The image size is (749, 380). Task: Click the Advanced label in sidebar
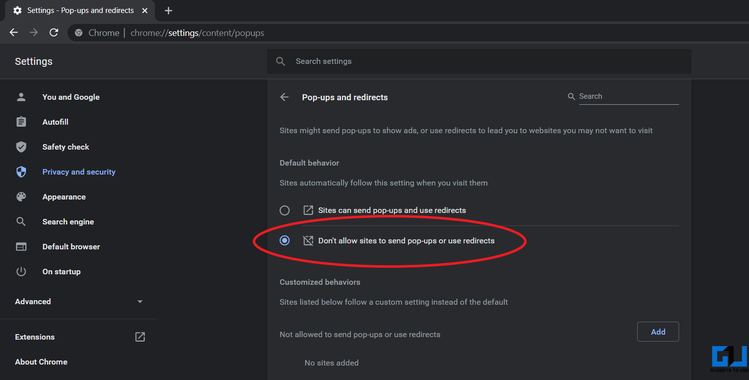(x=33, y=302)
